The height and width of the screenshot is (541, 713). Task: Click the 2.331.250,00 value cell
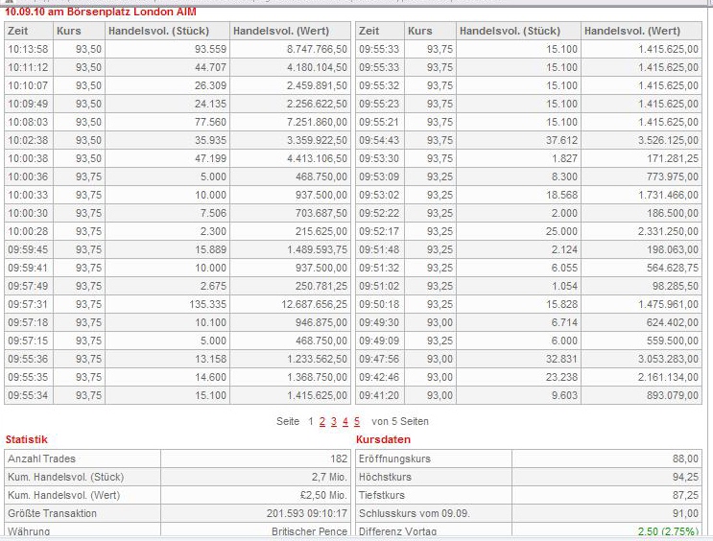coord(641,231)
